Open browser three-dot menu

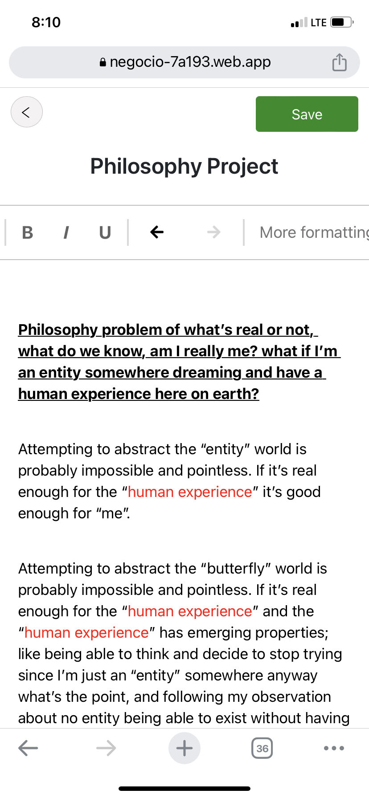334,748
